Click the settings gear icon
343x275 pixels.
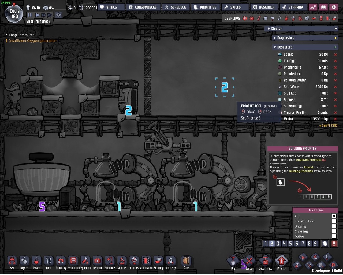coord(334,7)
